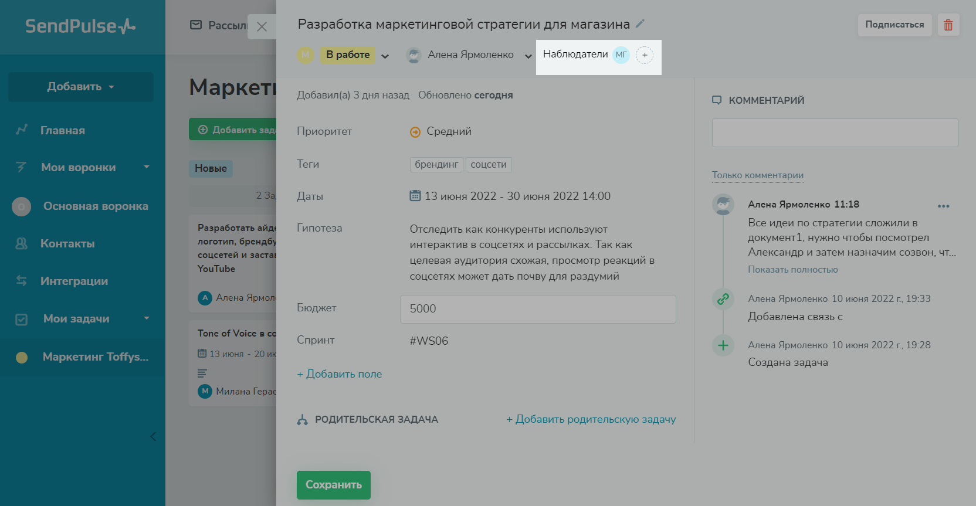Screen dimensions: 976x506
Task: Open the 'В работе' status dropdown
Action: tap(385, 56)
